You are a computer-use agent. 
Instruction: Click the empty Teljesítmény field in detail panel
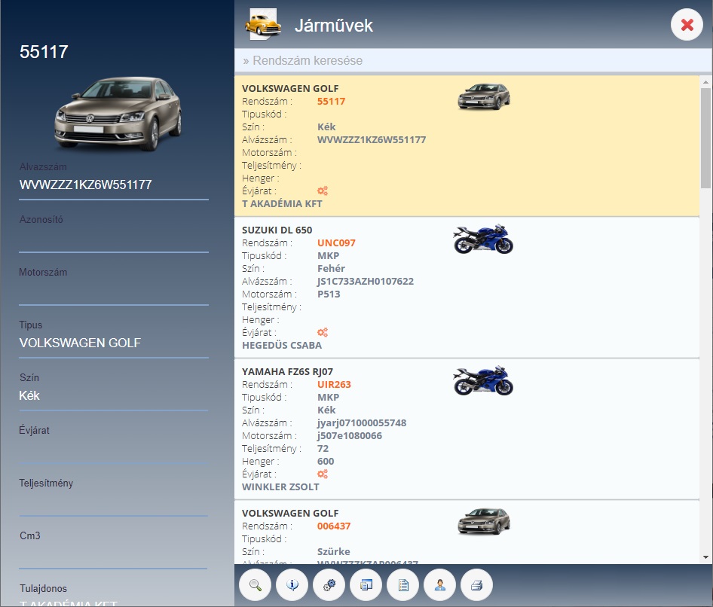point(114,502)
